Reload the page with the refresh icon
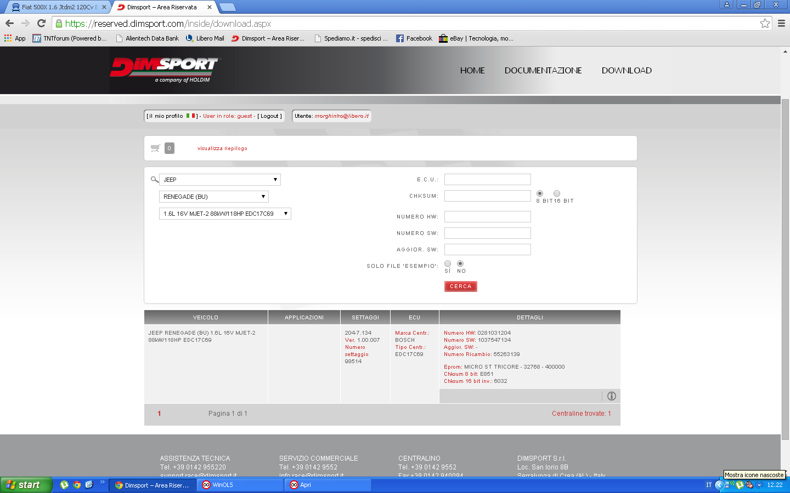This screenshot has width=790, height=493. pos(41,24)
